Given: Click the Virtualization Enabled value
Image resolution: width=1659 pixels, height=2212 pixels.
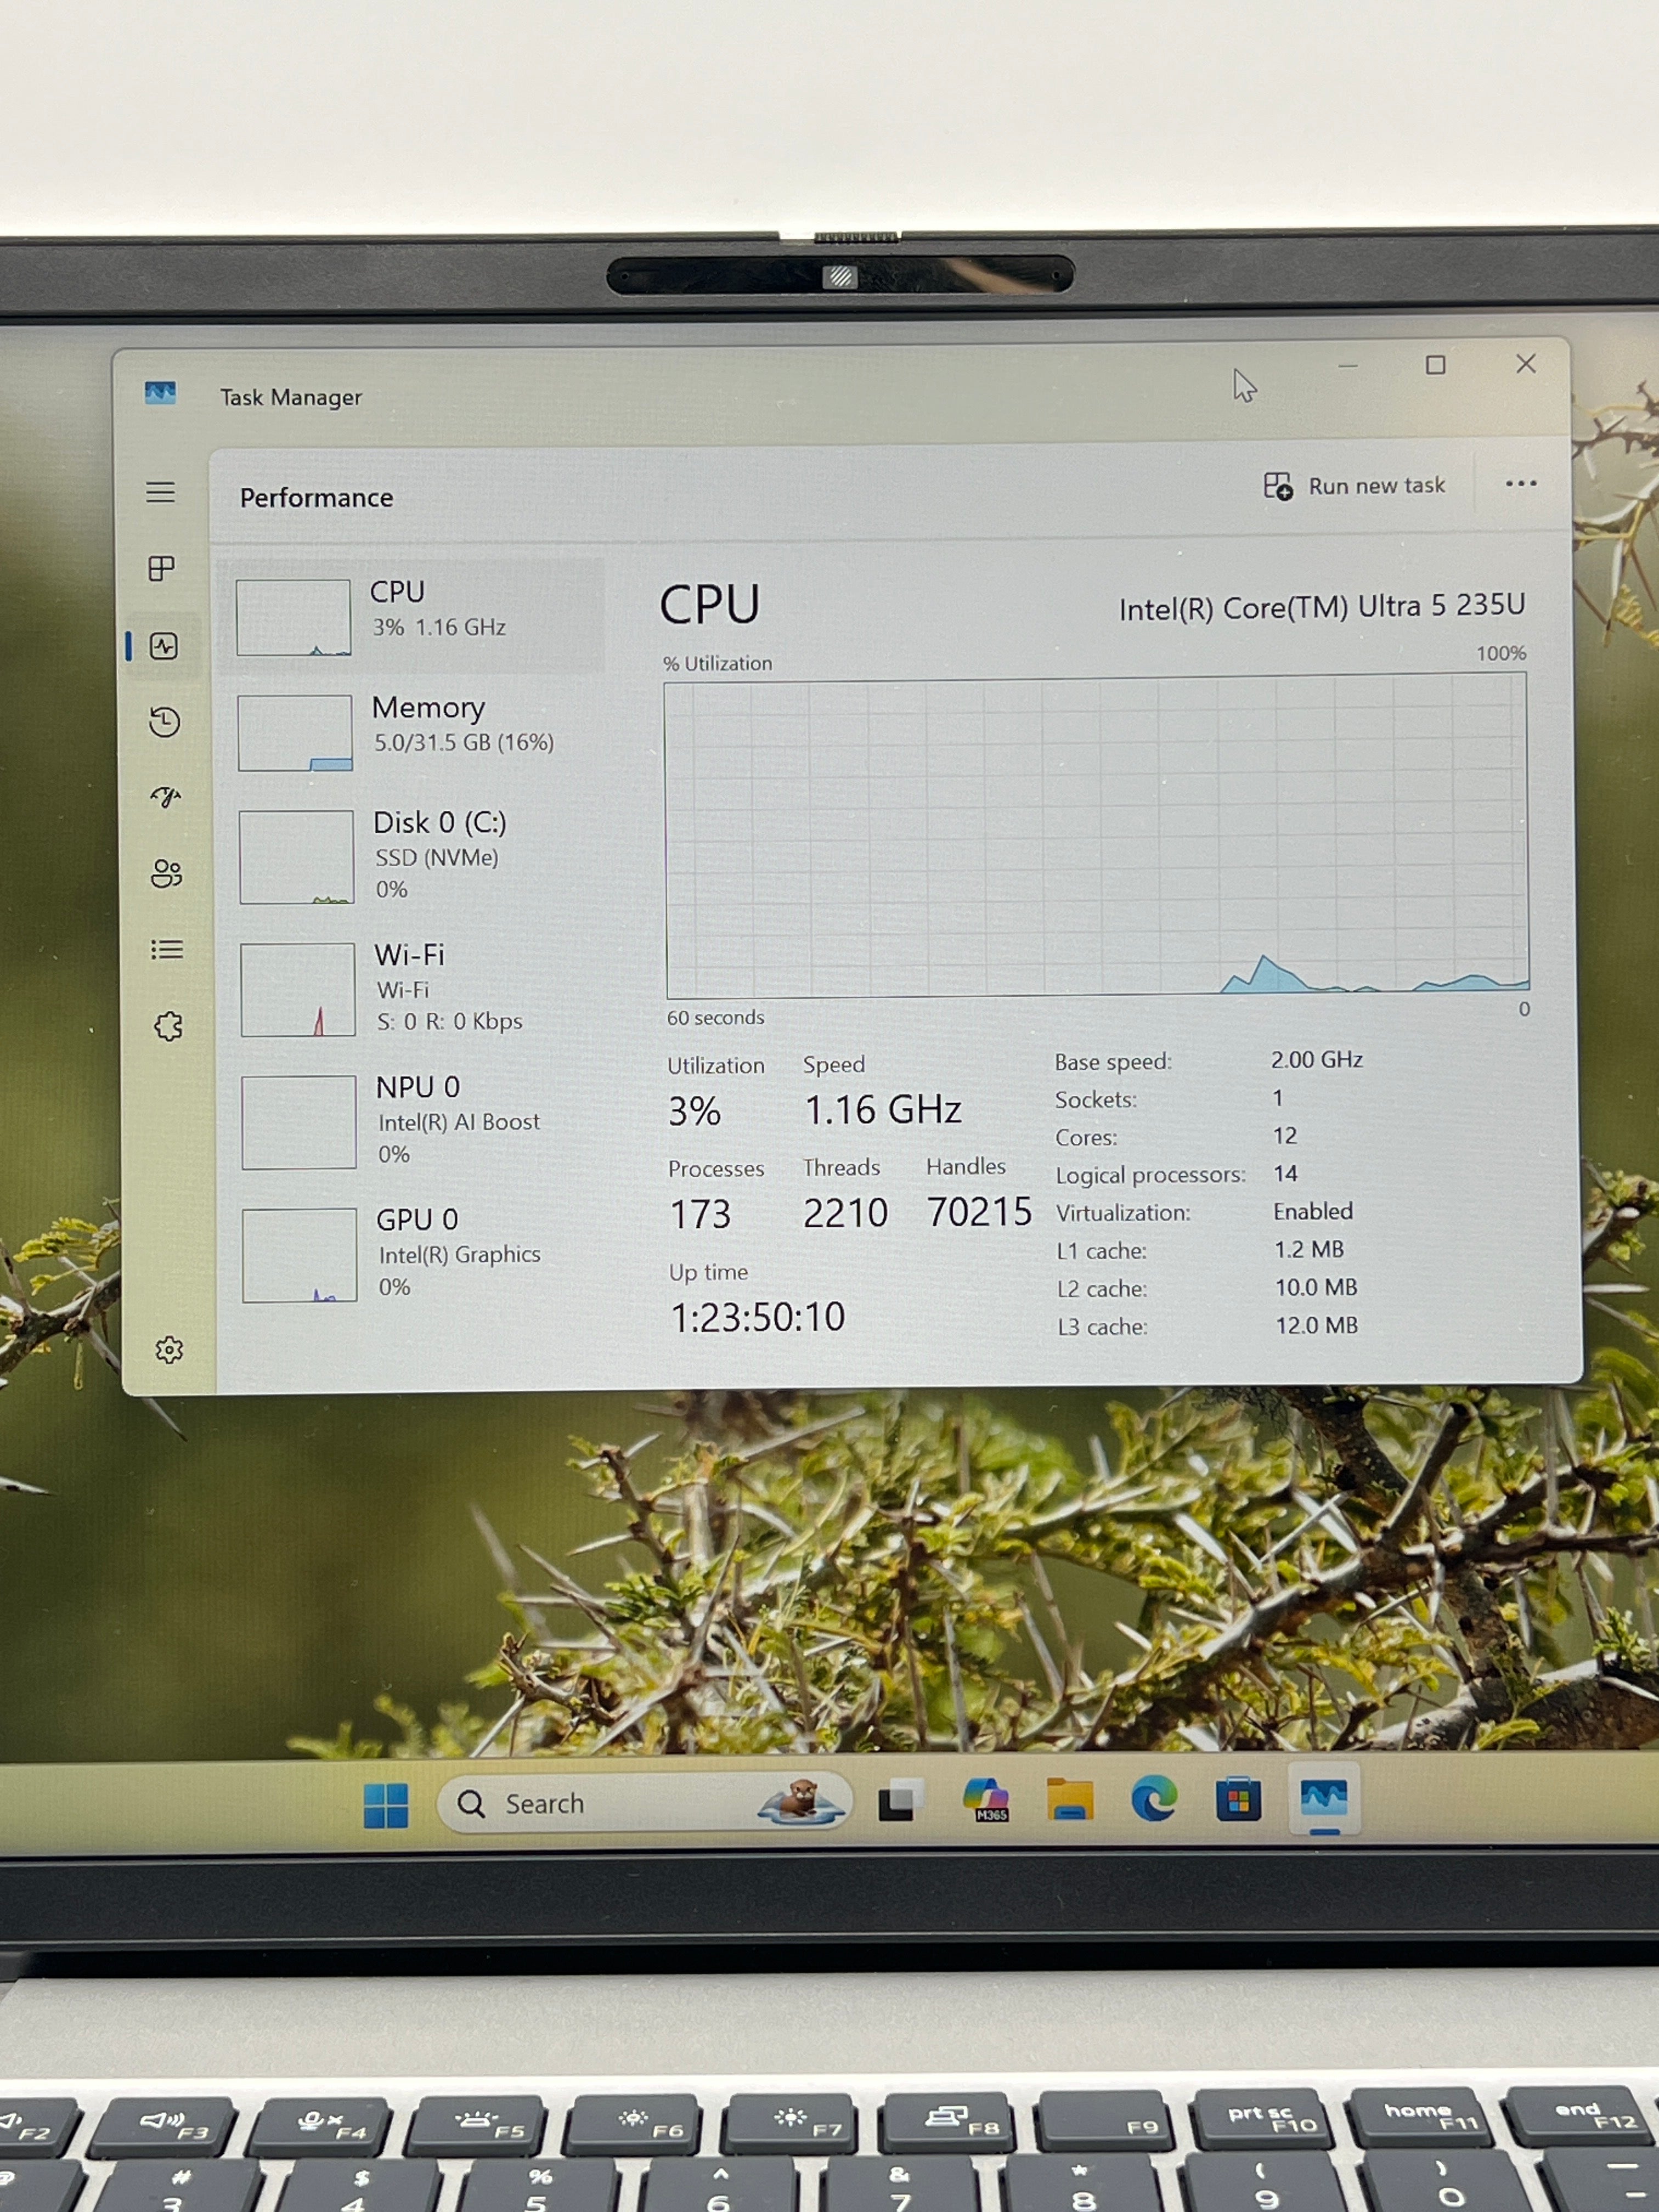Looking at the screenshot, I should click(1313, 1212).
